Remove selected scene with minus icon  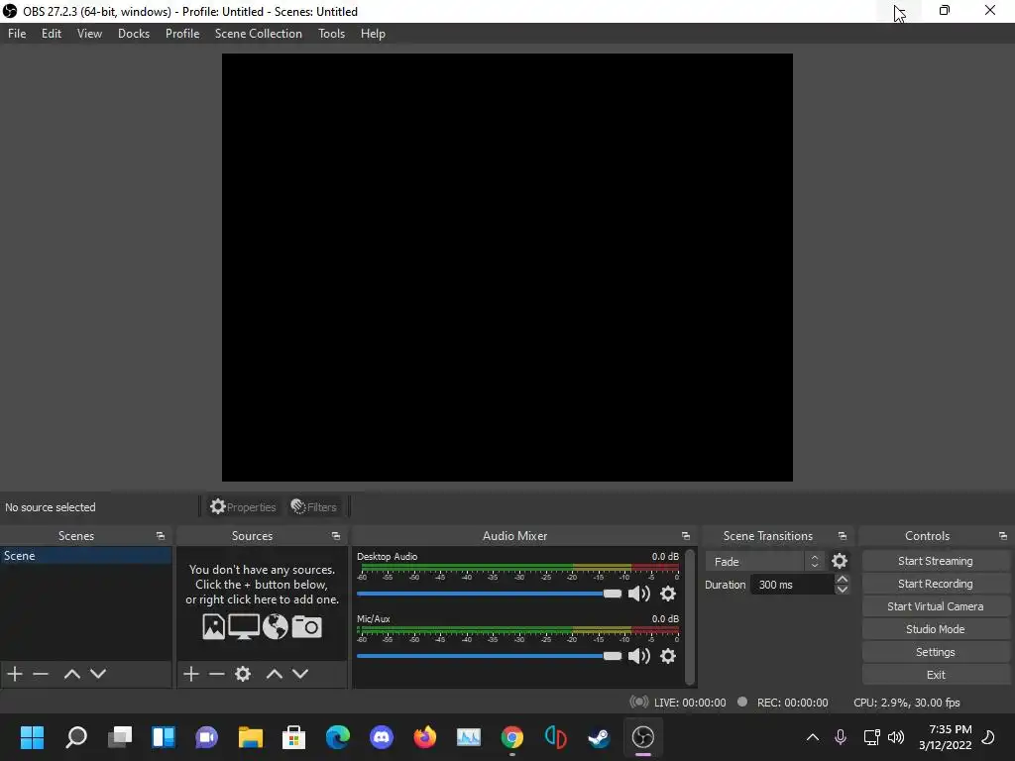pos(41,674)
